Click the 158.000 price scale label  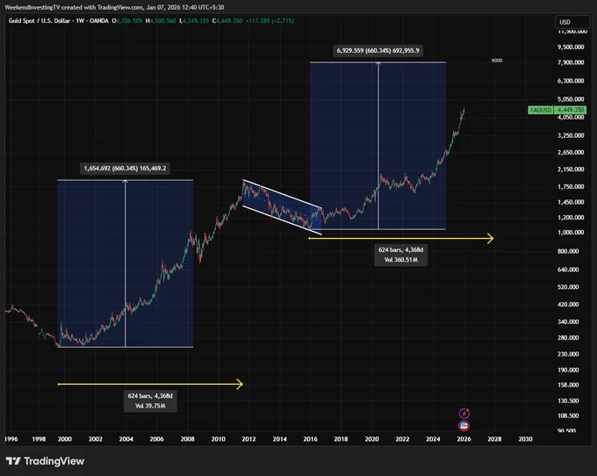(568, 385)
